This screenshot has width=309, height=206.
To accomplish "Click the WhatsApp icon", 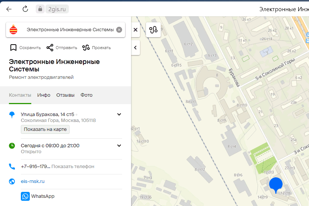I will (25, 196).
